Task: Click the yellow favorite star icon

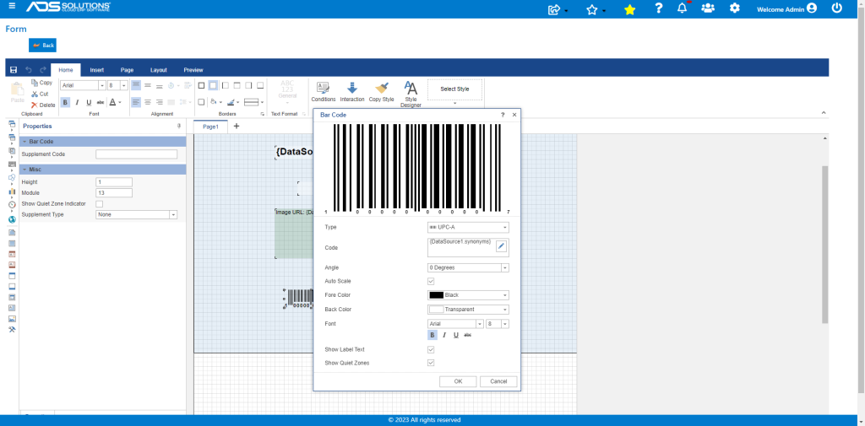Action: 629,9
